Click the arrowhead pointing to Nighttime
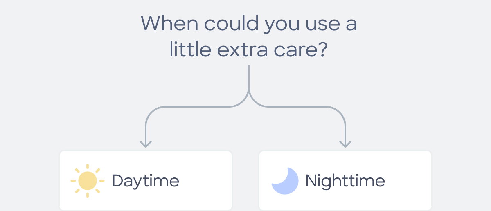 coord(346,144)
